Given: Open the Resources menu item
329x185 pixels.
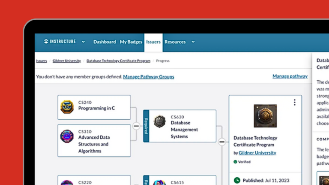Looking at the screenshot, I should click(175, 42).
